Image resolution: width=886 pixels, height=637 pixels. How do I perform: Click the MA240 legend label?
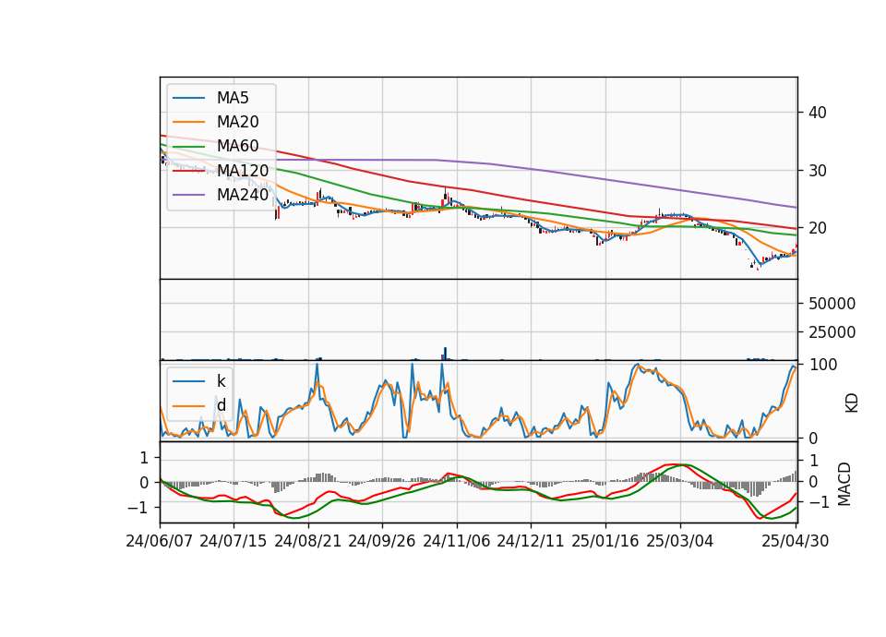243,195
